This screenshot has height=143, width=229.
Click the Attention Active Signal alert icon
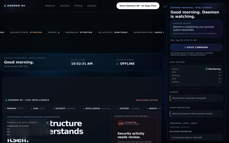pyautogui.click(x=121, y=123)
